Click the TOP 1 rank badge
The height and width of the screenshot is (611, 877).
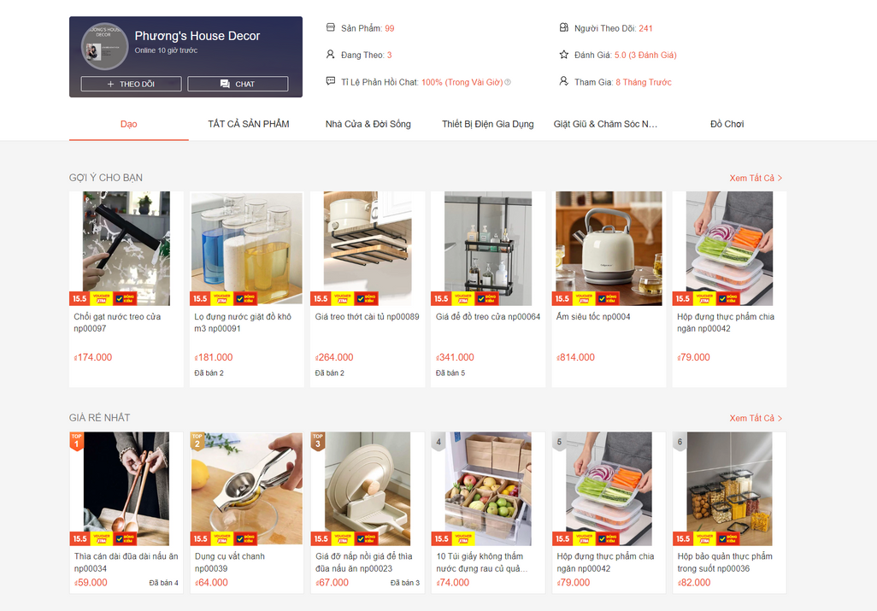click(x=77, y=441)
